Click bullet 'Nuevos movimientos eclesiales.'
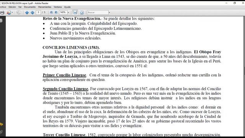This screenshot has height=138, width=245. click(76, 38)
